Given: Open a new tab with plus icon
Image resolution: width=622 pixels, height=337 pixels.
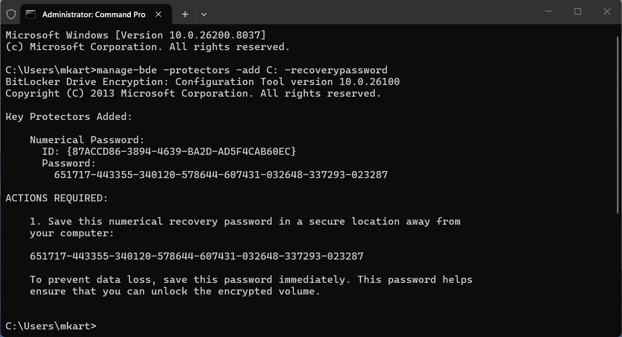Looking at the screenshot, I should click(x=185, y=14).
